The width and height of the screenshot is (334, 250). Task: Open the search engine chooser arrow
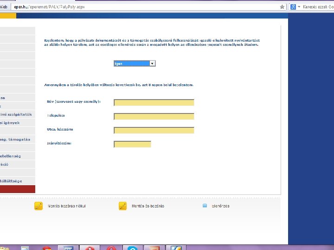tap(299, 7)
